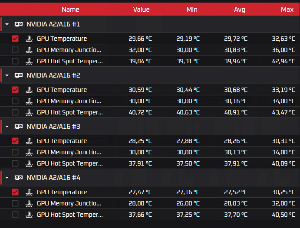This screenshot has height=228, width=300.
Task: Click thermometer icon of #2 GPU Temperature row
Action: click(29, 90)
